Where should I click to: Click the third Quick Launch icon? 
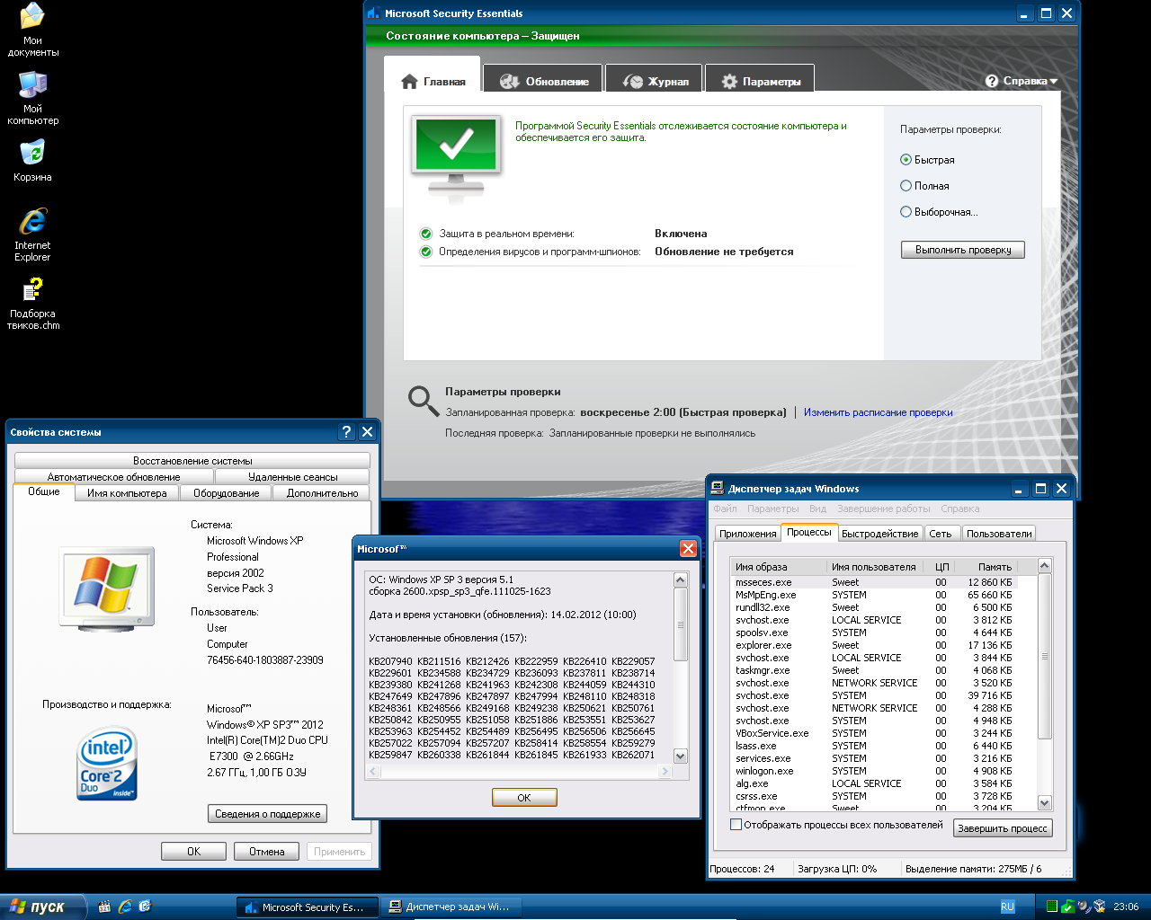pos(145,907)
